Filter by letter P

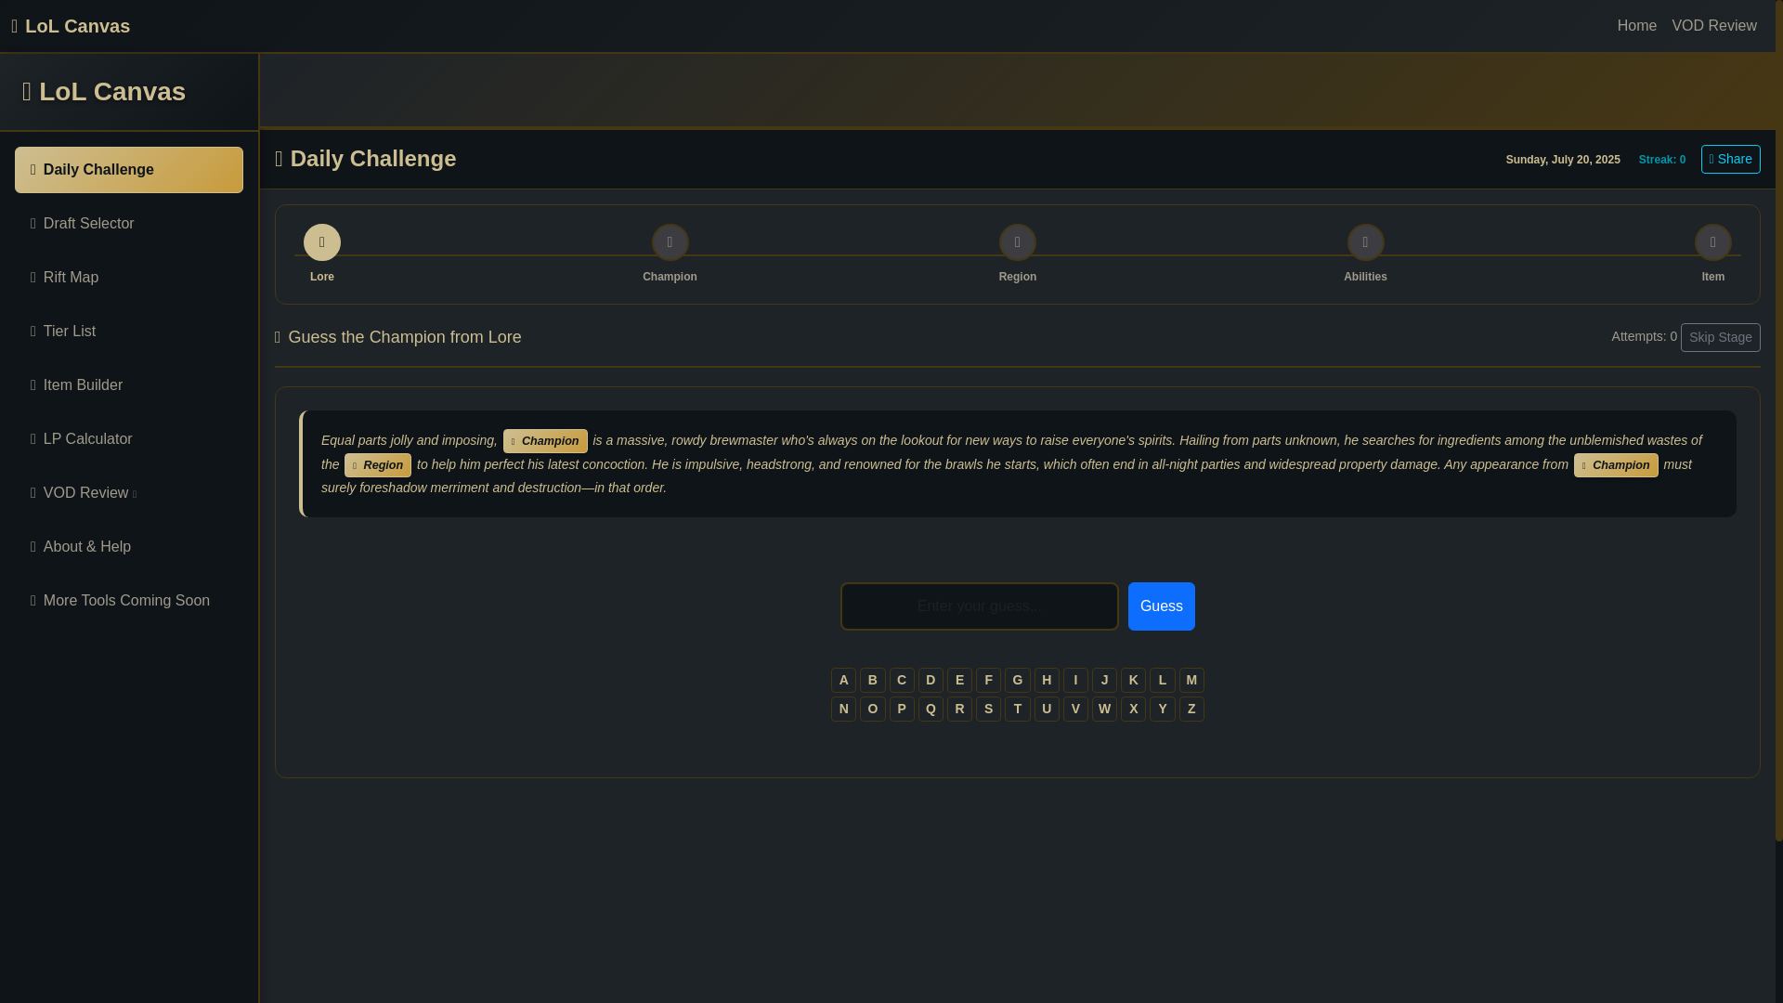[902, 709]
